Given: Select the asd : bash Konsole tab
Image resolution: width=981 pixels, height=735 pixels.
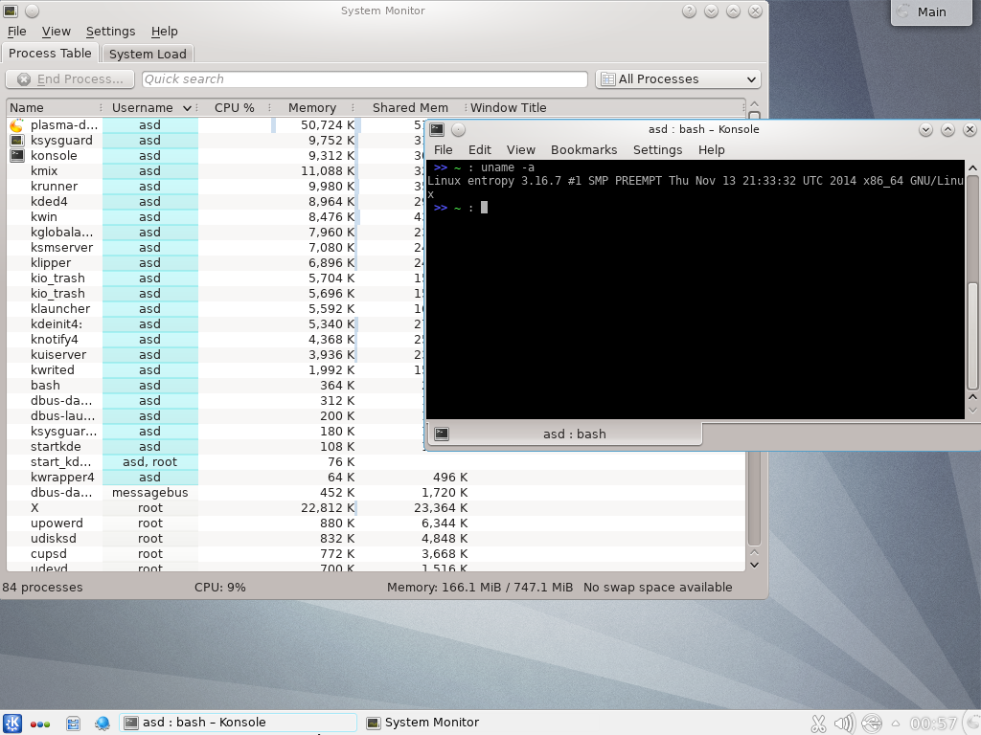Looking at the screenshot, I should tap(563, 434).
